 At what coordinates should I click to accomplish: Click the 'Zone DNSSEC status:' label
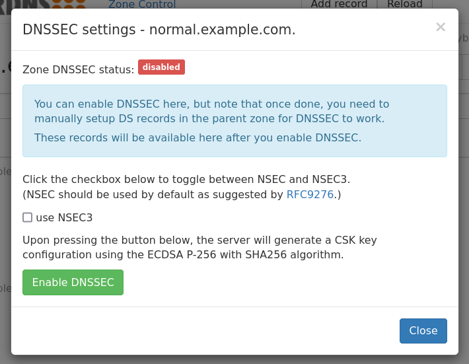[78, 69]
